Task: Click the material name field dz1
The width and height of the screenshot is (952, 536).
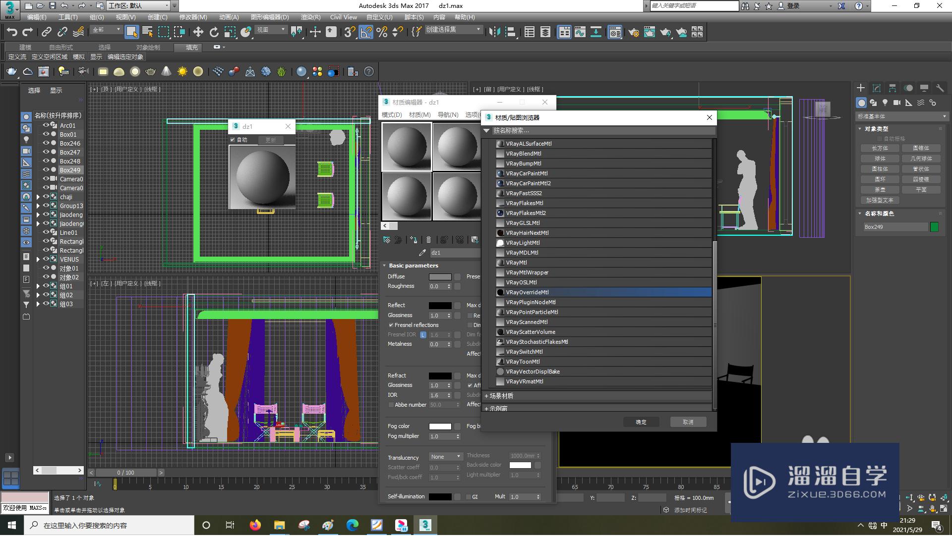Action: pyautogui.click(x=455, y=253)
